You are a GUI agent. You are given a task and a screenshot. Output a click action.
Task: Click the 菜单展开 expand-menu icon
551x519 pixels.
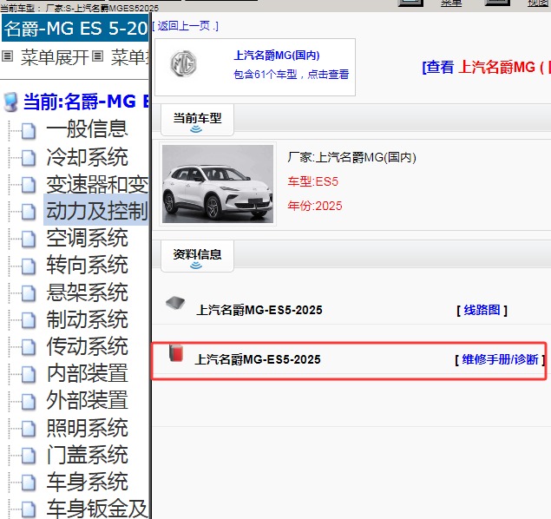[x=8, y=56]
